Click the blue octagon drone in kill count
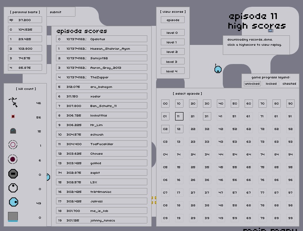The height and width of the screenshot is (231, 303). pyautogui.click(x=14, y=202)
